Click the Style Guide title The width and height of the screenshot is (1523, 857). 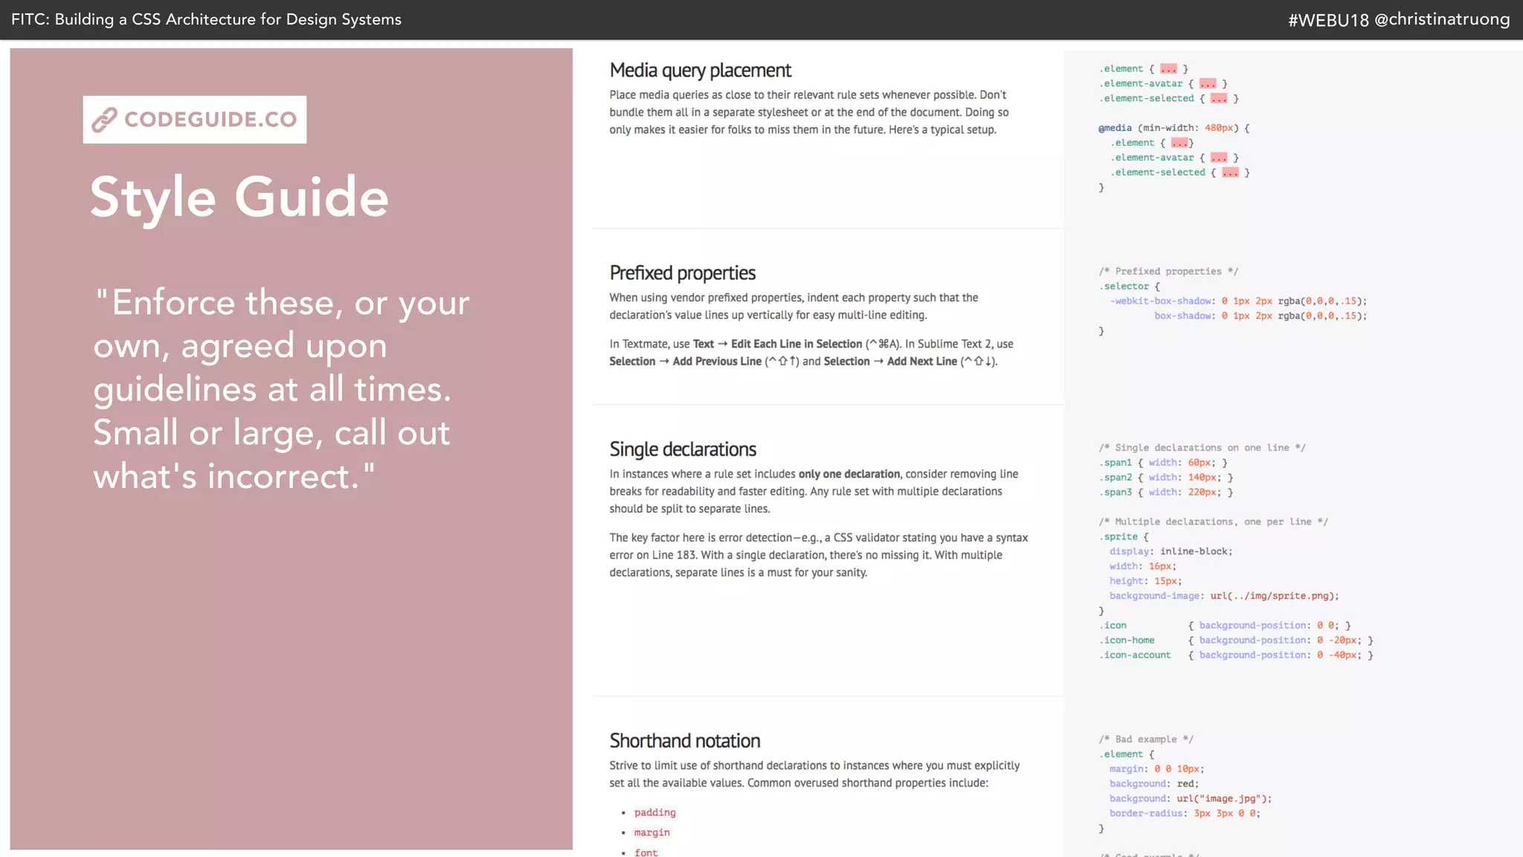point(239,198)
